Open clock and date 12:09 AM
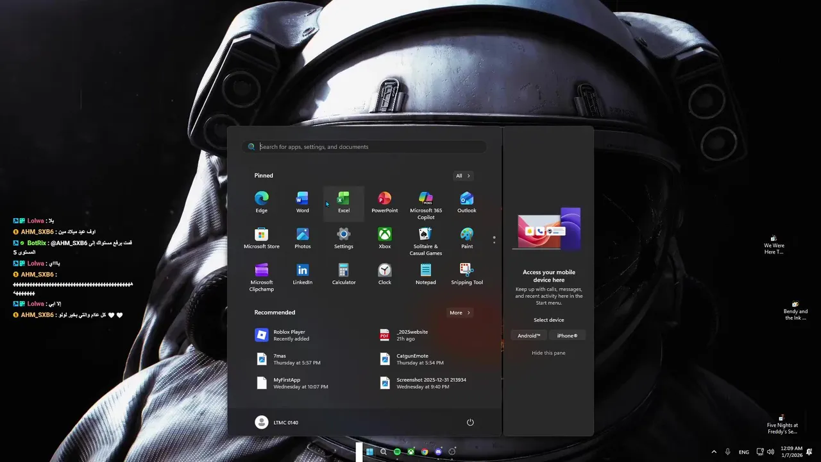Image resolution: width=821 pixels, height=462 pixels. tap(791, 452)
